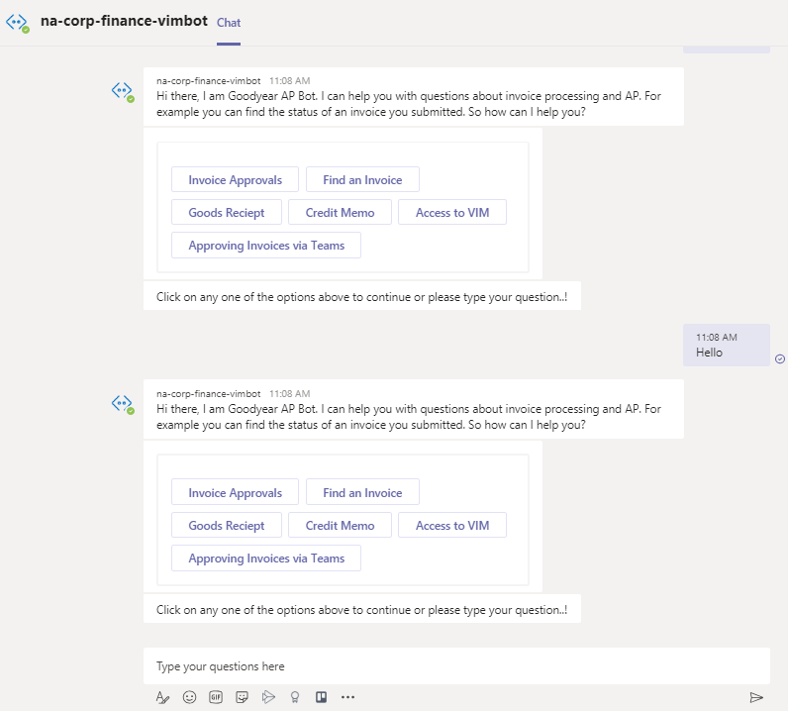Click the Praise badge icon
Viewport: 788px width, 711px height.
pyautogui.click(x=294, y=697)
